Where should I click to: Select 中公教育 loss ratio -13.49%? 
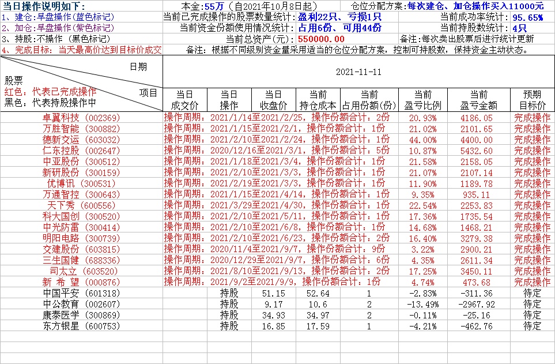point(423,305)
